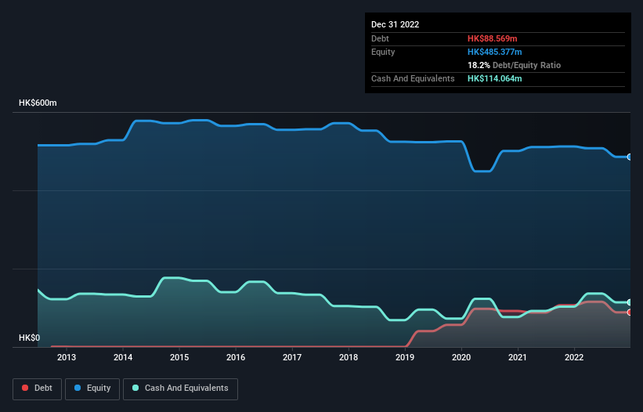This screenshot has width=643, height=412.
Task: Click the blue Equity legend dot
Action: (78, 388)
